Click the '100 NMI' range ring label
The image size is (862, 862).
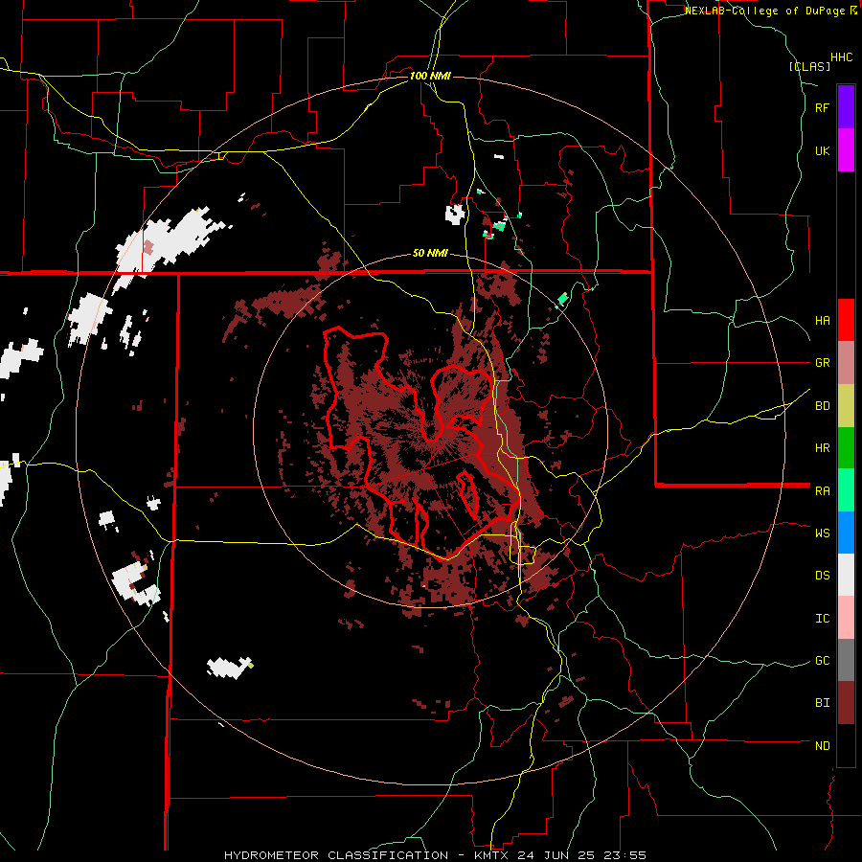[x=430, y=76]
